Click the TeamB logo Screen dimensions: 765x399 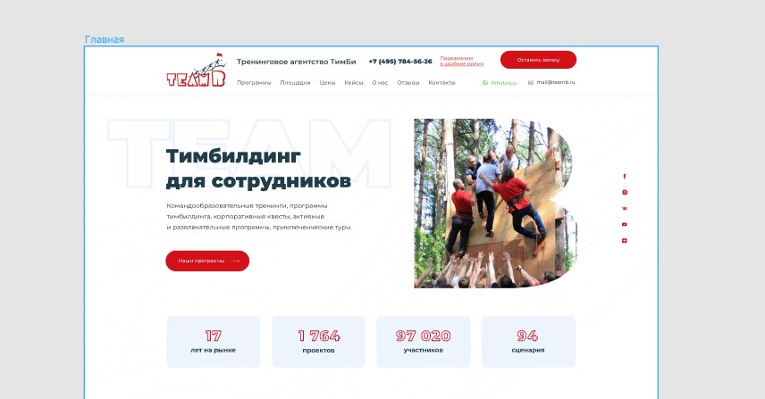197,70
